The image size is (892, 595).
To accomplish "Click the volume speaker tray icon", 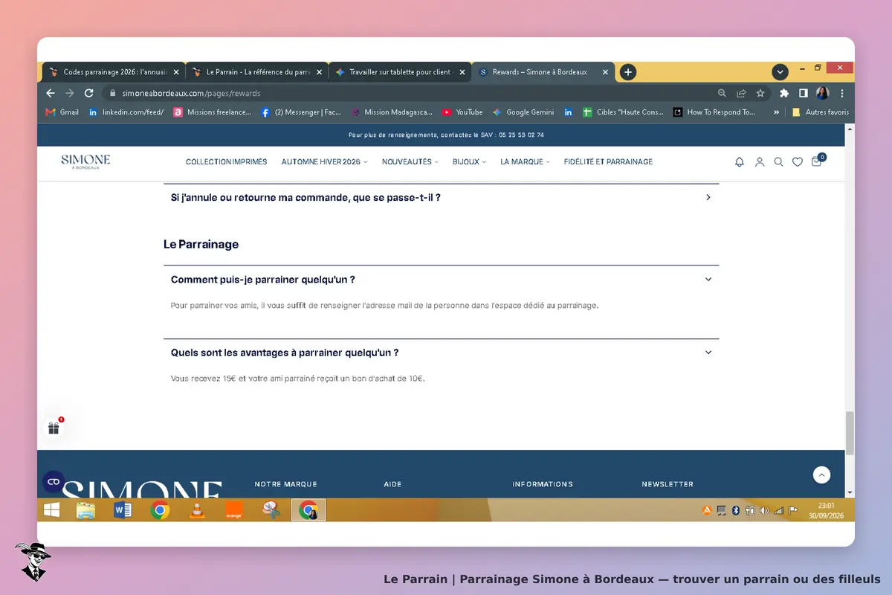I will point(764,510).
